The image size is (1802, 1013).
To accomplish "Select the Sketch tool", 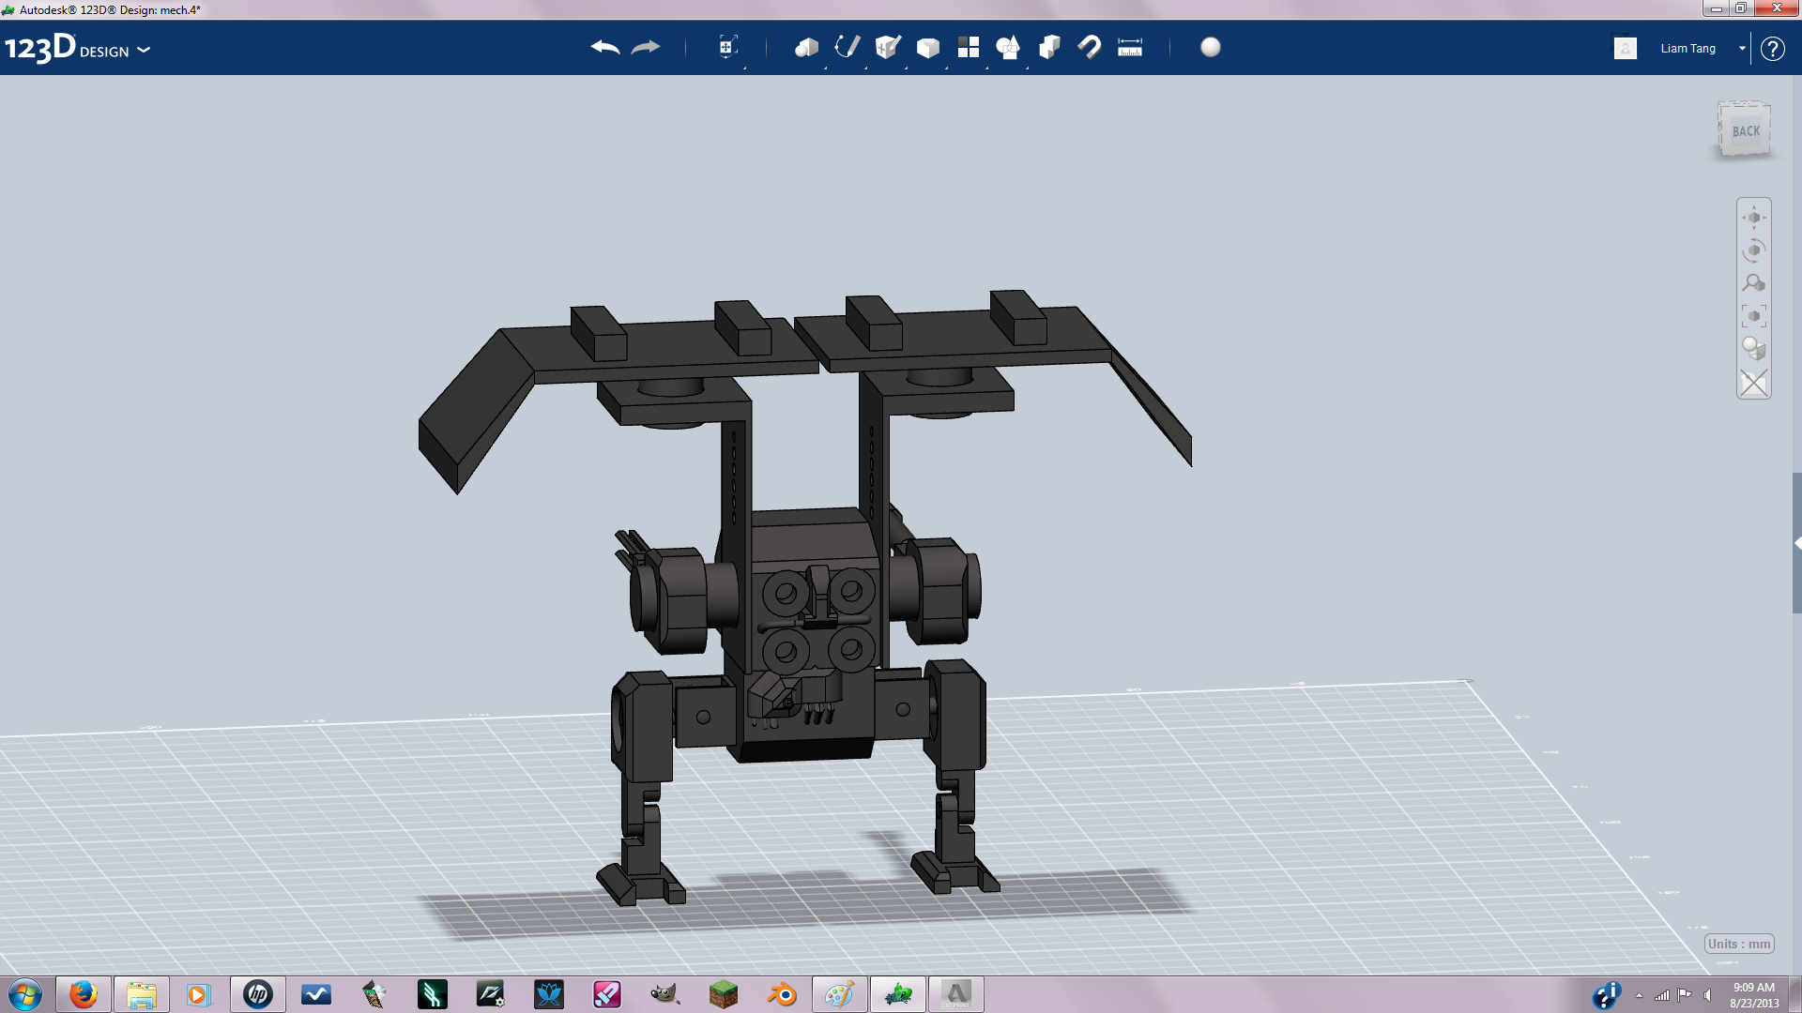I will coord(846,47).
